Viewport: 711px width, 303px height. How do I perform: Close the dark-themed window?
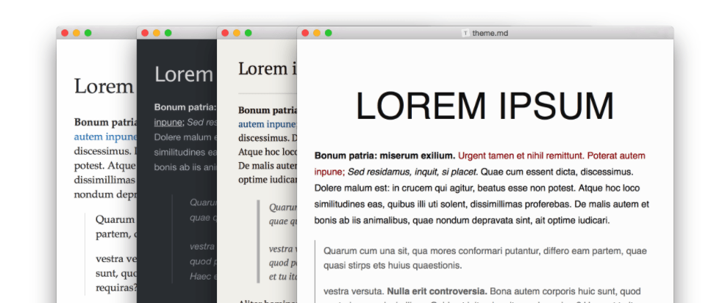point(145,33)
